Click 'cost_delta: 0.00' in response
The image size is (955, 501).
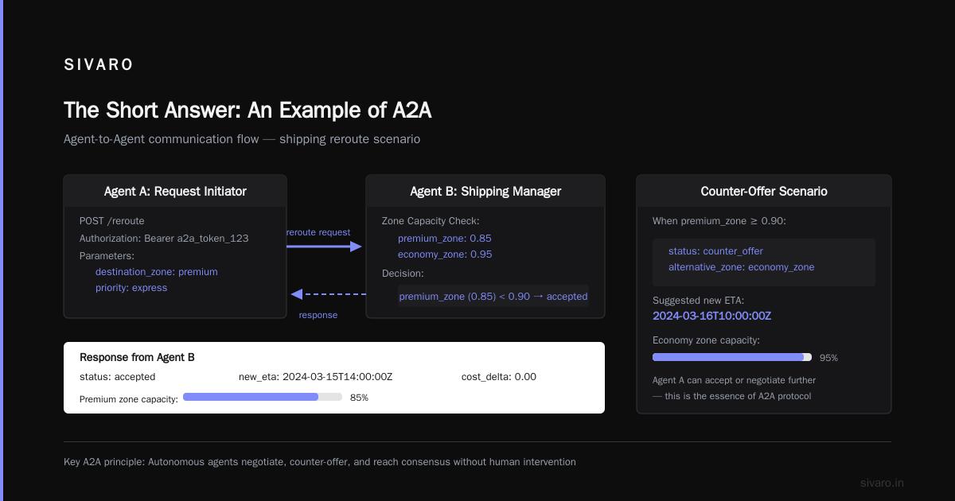pyautogui.click(x=499, y=377)
